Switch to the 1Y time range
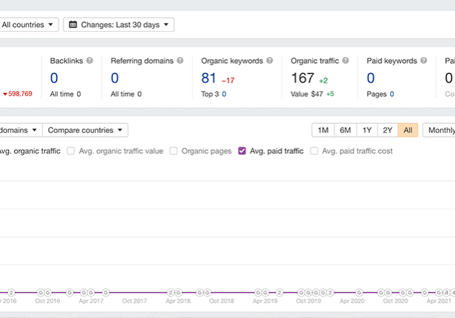 point(367,130)
